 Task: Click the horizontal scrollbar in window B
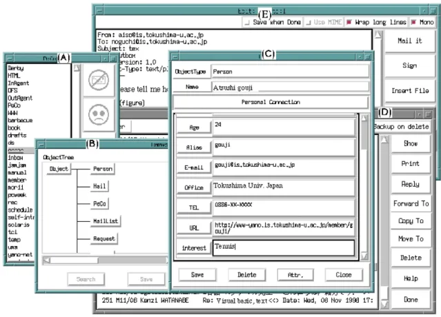pyautogui.click(x=106, y=260)
